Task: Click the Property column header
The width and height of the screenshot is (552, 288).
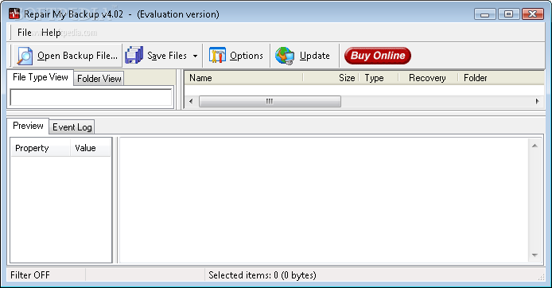Action: click(41, 148)
